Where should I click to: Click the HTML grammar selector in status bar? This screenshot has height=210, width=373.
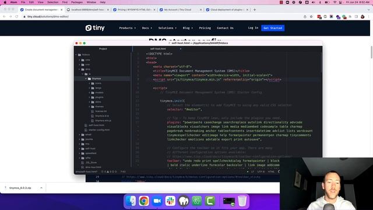pos(271,171)
